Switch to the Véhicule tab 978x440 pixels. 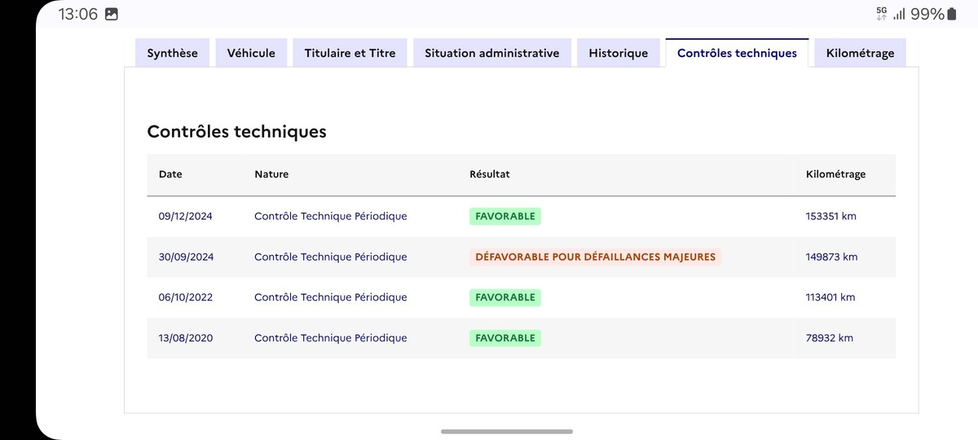click(x=251, y=53)
